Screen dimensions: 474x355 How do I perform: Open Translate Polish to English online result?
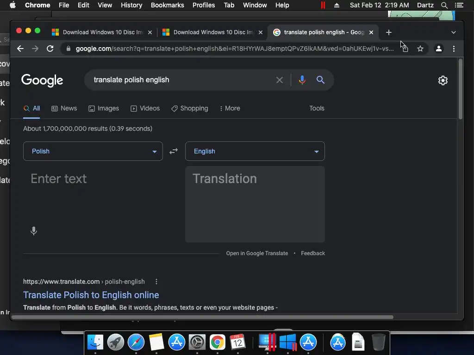point(91,295)
